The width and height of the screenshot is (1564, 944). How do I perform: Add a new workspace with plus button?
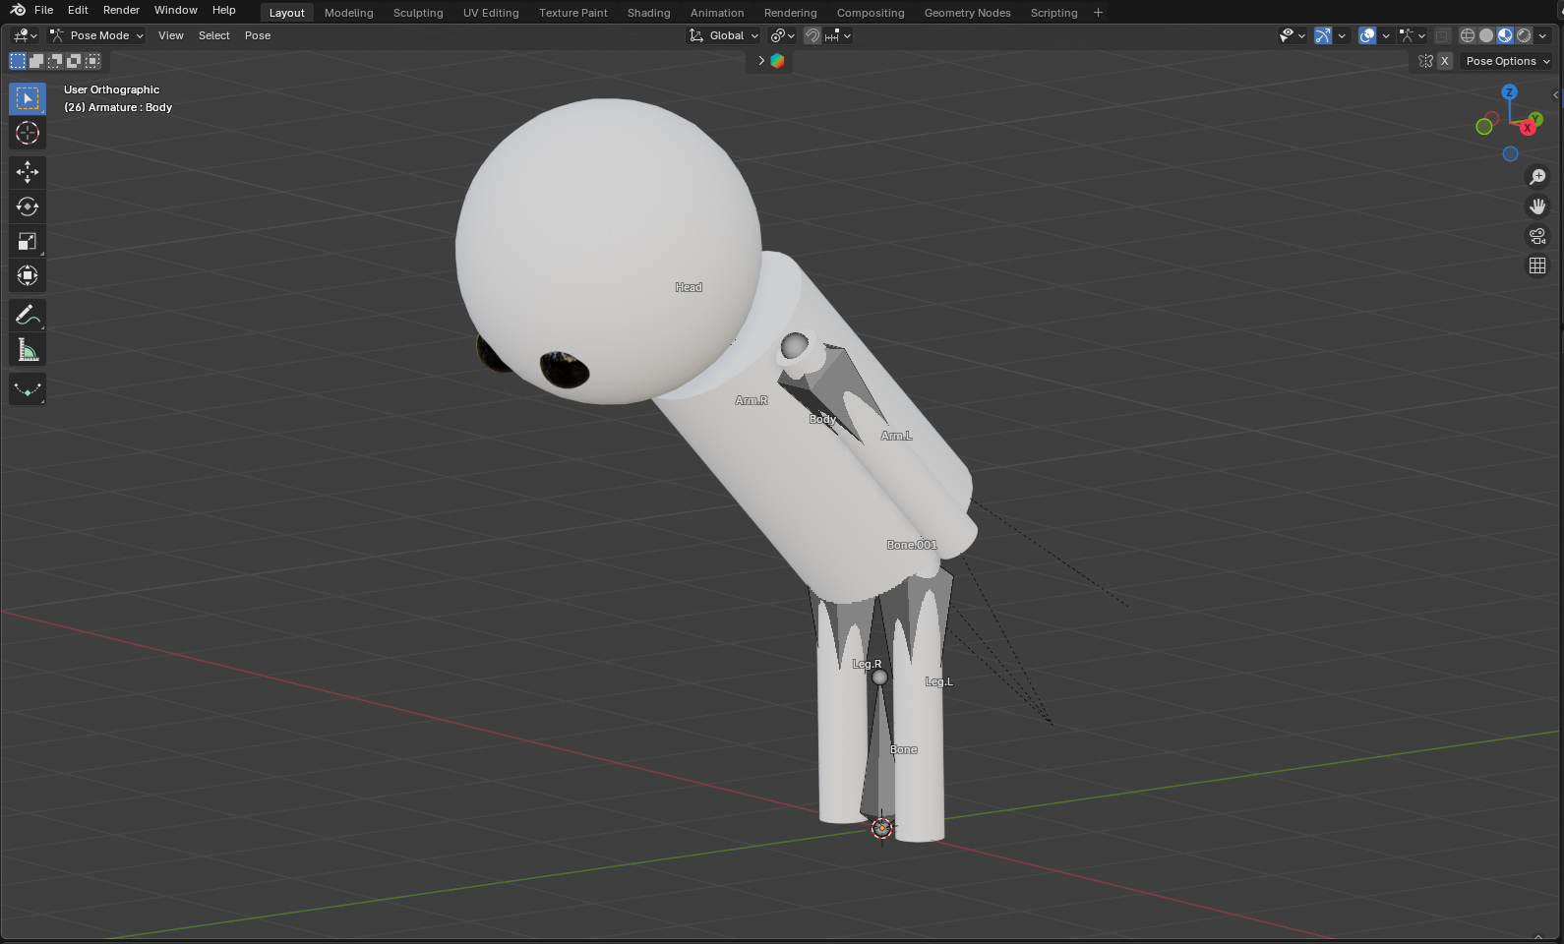[1099, 13]
